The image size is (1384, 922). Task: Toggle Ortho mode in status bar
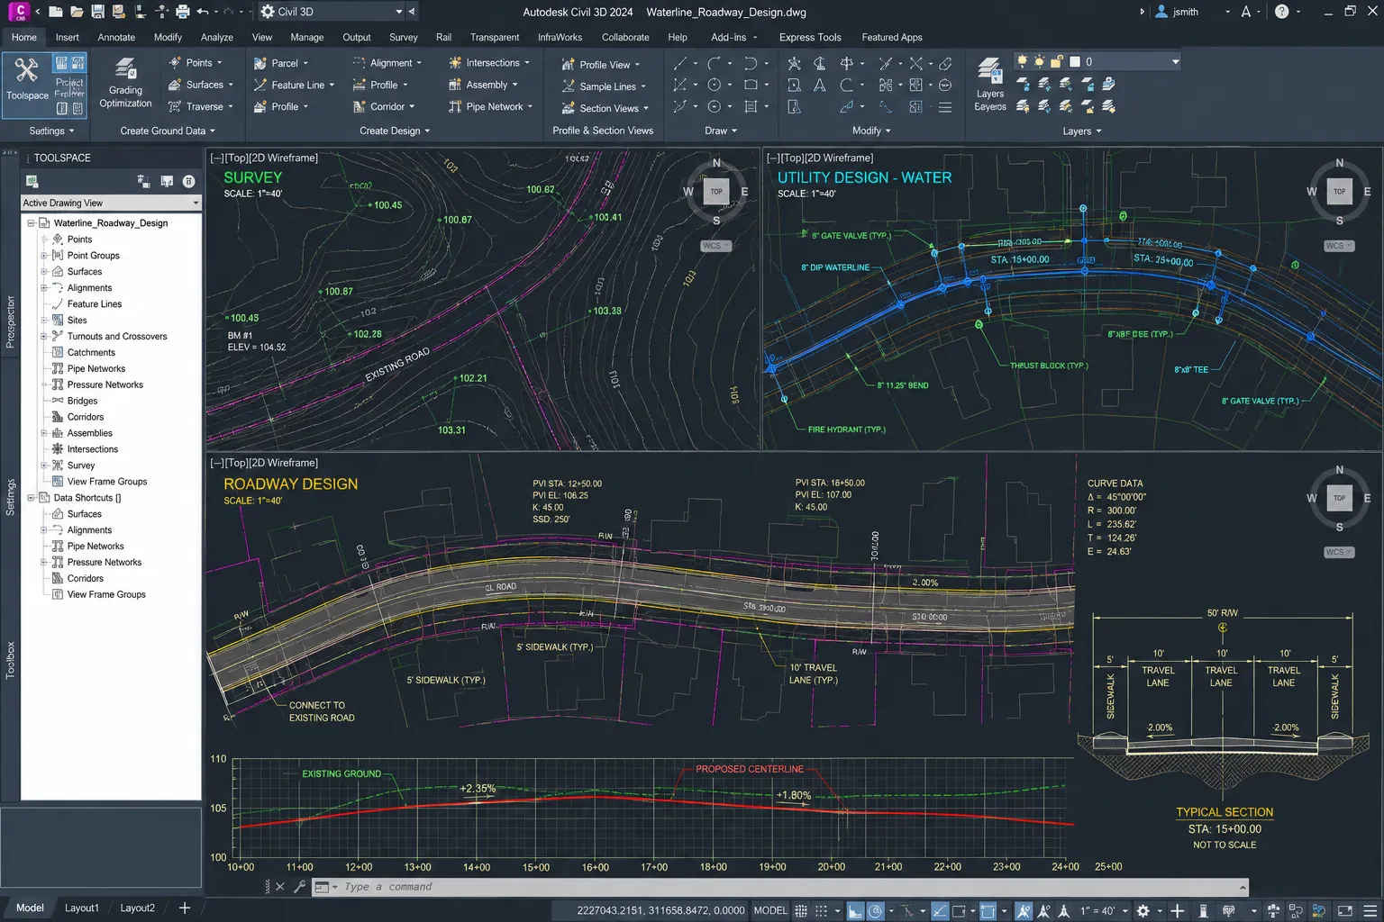[x=856, y=910]
